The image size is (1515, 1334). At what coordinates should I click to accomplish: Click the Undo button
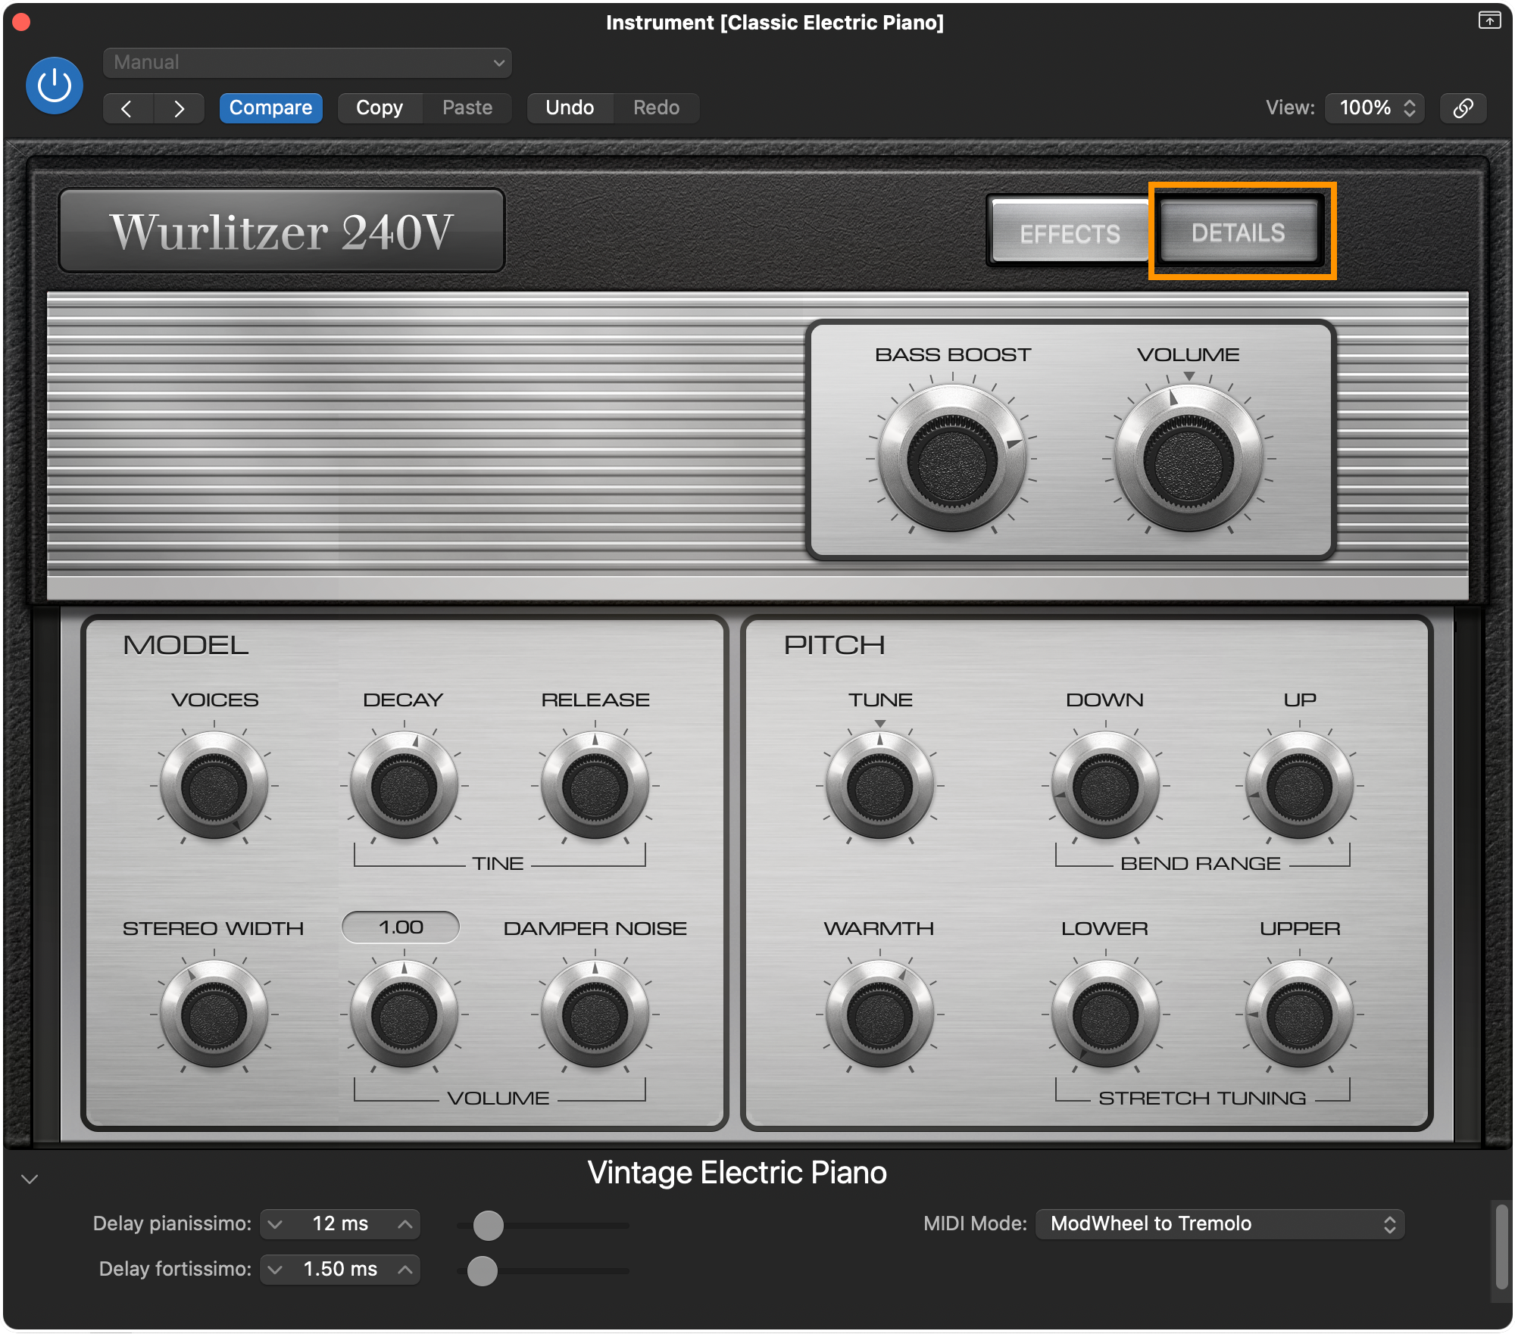tap(570, 108)
